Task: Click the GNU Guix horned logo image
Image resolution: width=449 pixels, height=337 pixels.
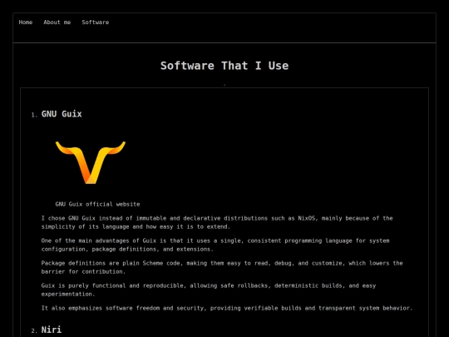Action: pos(91,162)
